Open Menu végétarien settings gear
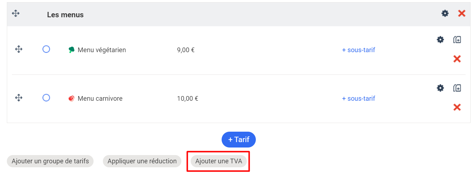The image size is (476, 177). [x=440, y=40]
